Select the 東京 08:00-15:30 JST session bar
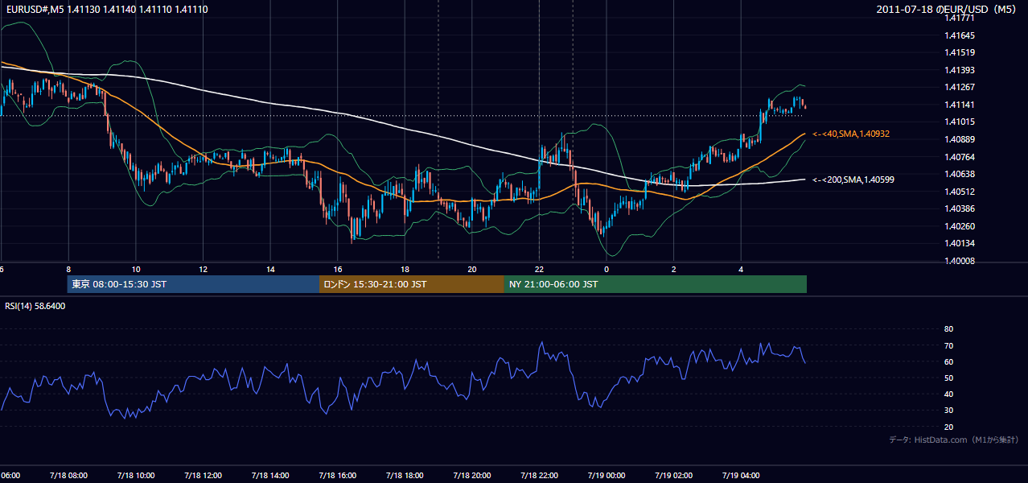 (x=193, y=284)
